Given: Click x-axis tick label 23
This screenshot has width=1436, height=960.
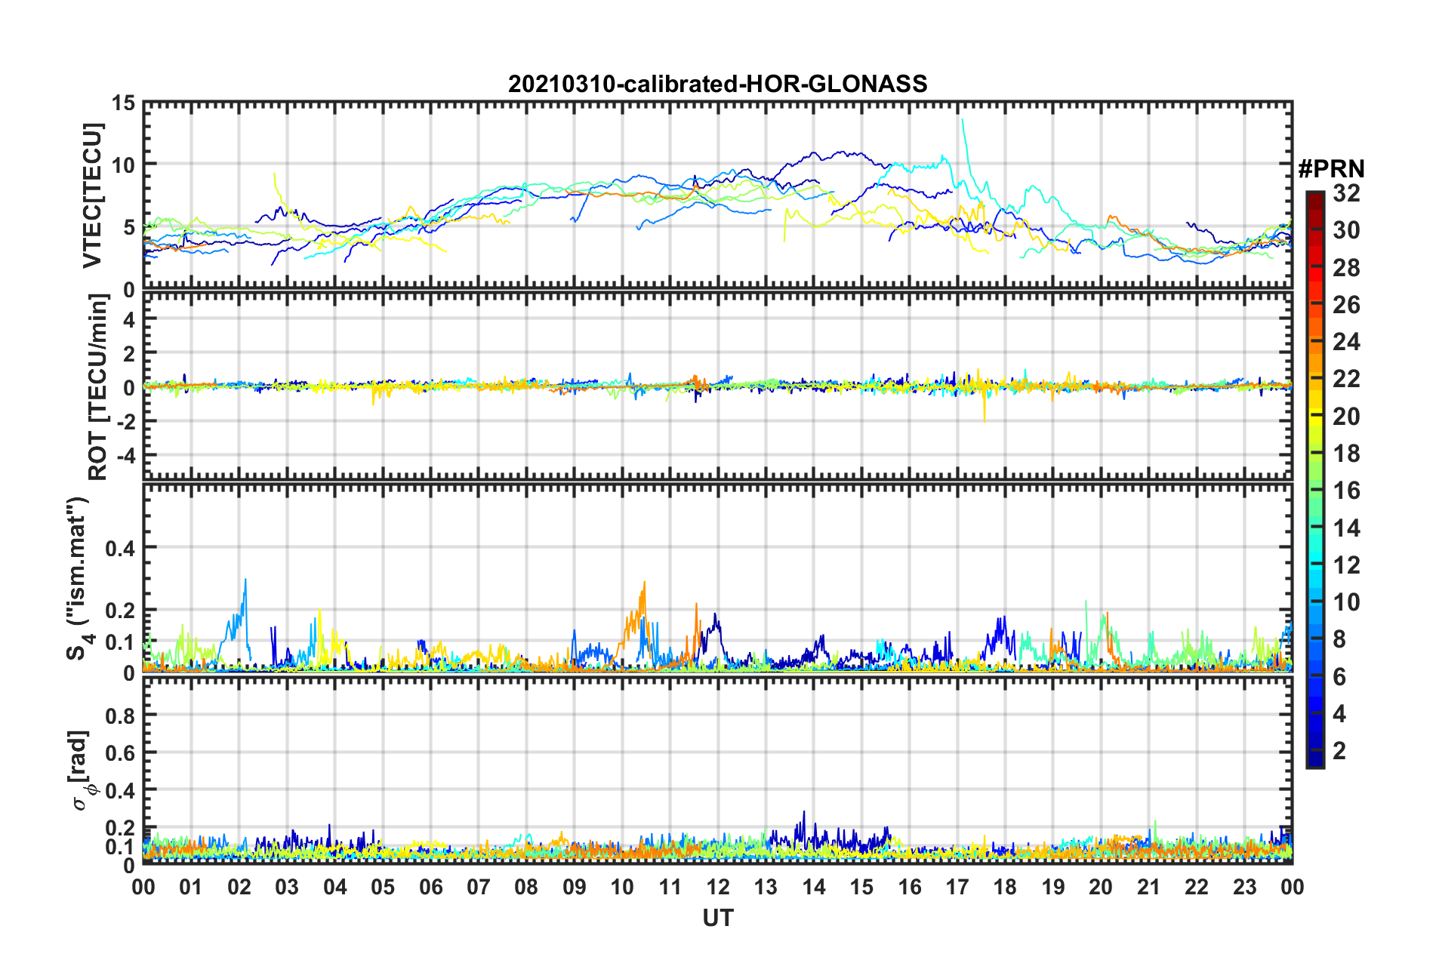Looking at the screenshot, I should [1244, 887].
